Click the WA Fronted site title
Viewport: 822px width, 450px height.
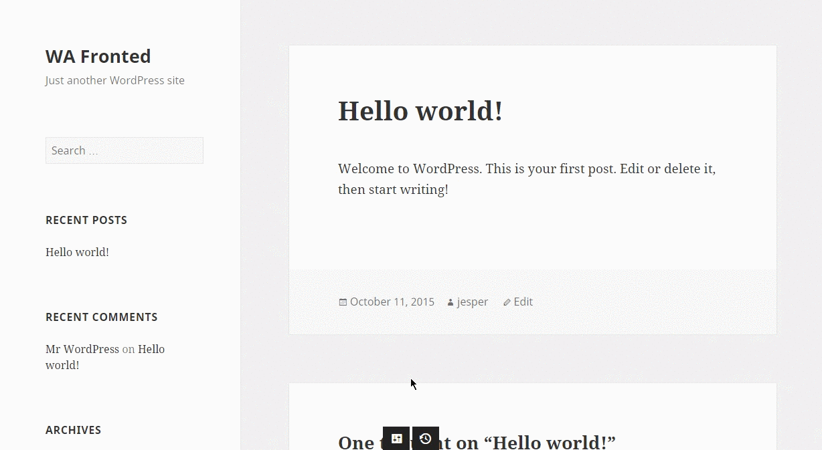[98, 56]
